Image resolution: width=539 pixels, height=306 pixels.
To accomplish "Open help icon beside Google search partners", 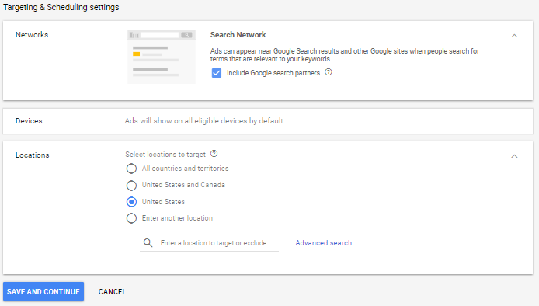I will pos(329,72).
